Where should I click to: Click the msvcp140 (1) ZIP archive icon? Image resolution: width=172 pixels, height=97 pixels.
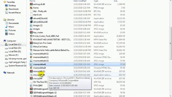[31, 71]
